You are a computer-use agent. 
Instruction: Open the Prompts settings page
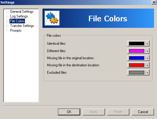pos(16,30)
